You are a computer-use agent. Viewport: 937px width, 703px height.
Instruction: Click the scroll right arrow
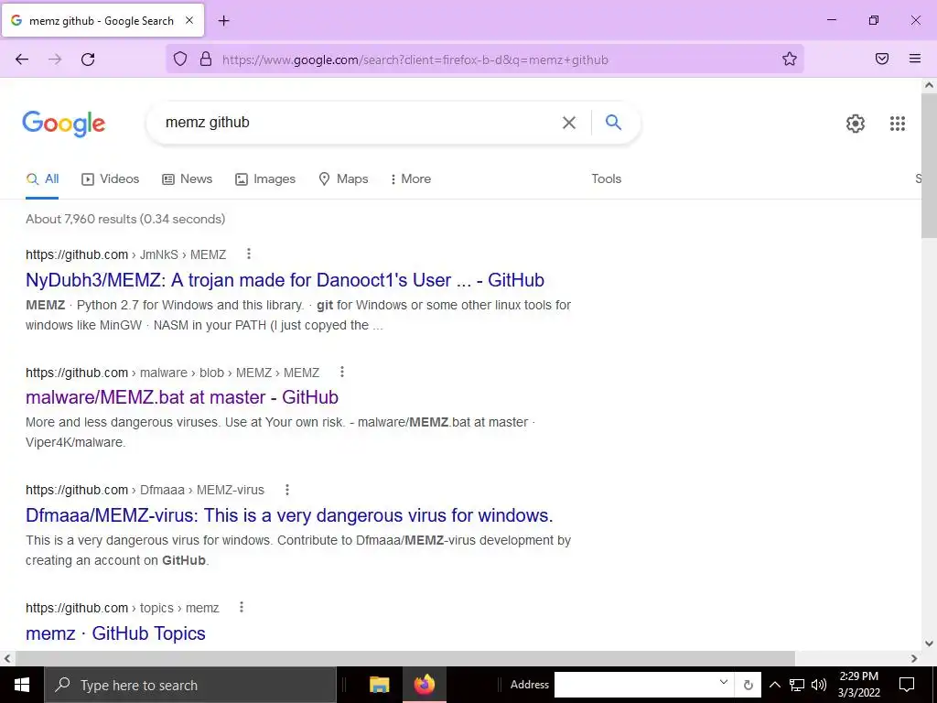point(914,658)
